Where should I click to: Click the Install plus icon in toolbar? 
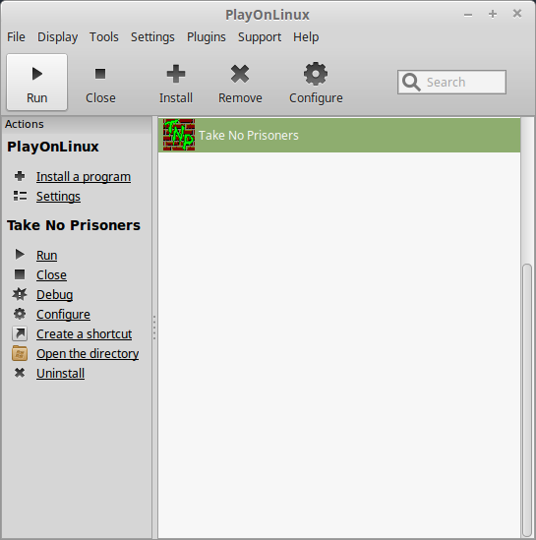(176, 74)
